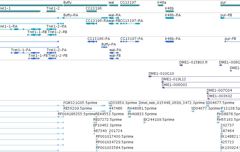Select the wal-PA protein feature
Screen dimensions: 240x152
pos(114,53)
